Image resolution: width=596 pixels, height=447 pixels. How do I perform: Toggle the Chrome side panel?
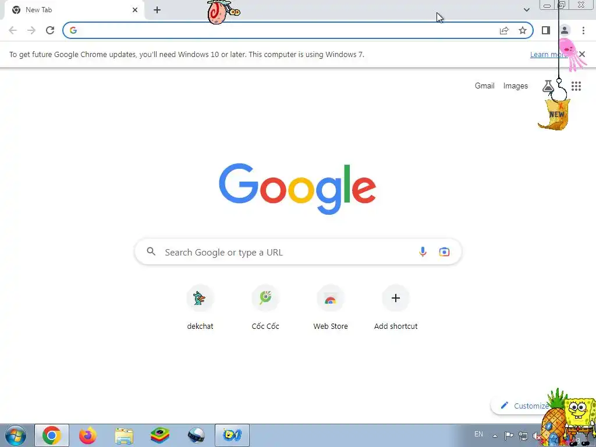click(546, 30)
